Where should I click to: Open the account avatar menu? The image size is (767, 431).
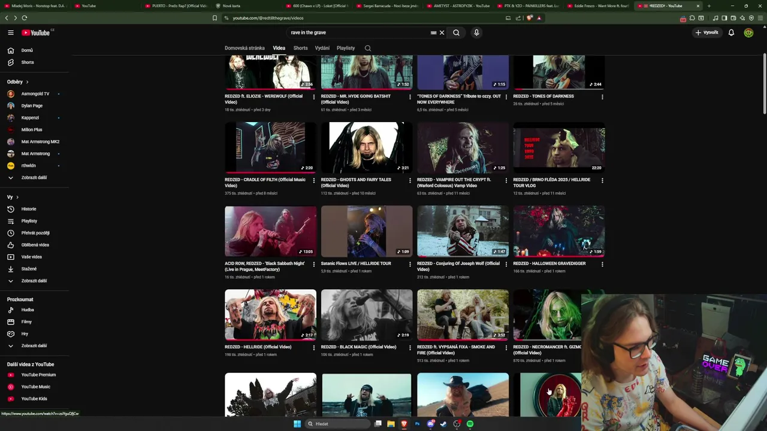pos(748,33)
